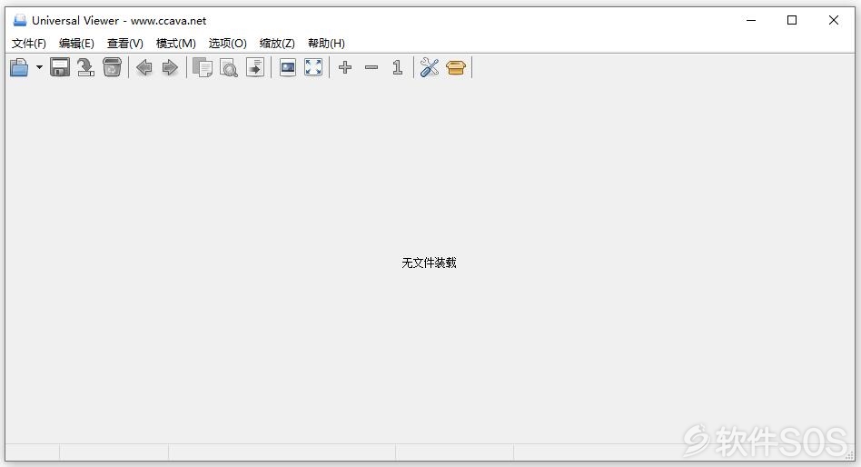This screenshot has width=861, height=467.
Task: Click the Delete file trash icon
Action: click(x=112, y=67)
